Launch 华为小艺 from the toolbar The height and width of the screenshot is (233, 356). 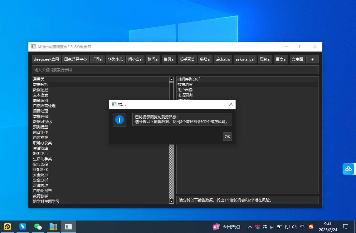tap(115, 59)
